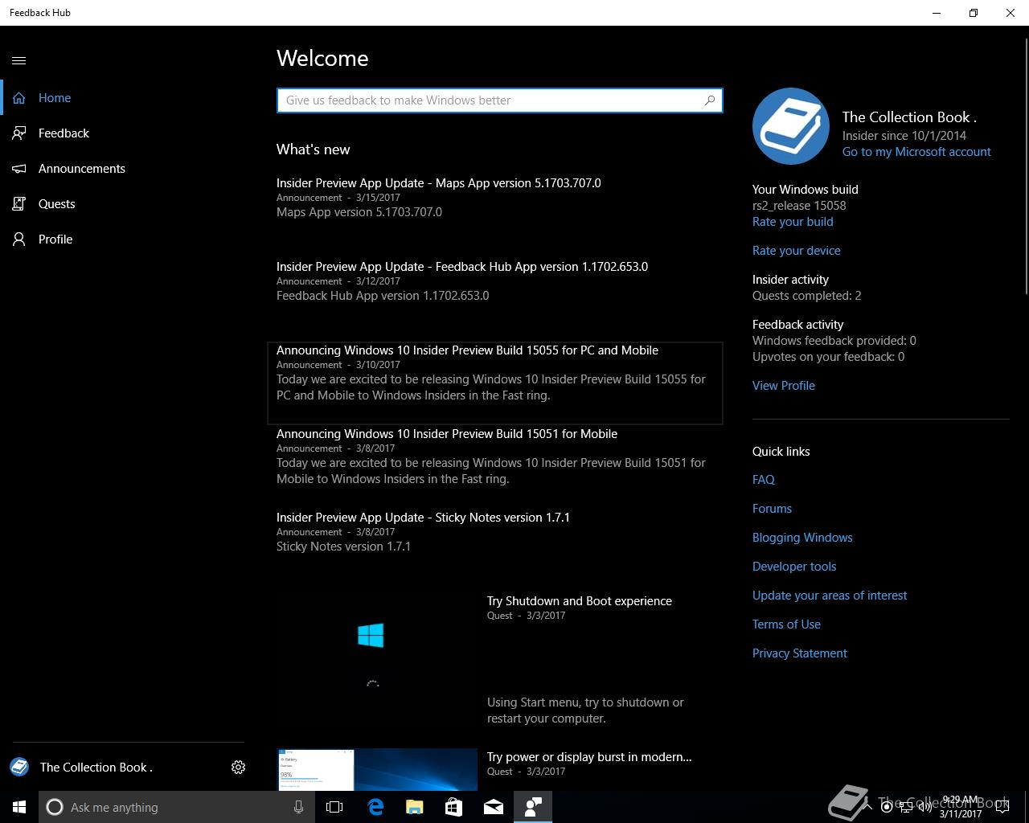Open 'Blogging Windows' quick link
Viewport: 1029px width, 823px height.
pyautogui.click(x=802, y=538)
